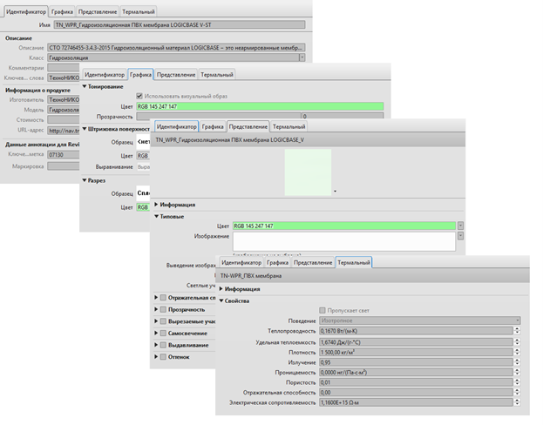Open the Поведение dropdown showing Изотропное
This screenshot has height=425, width=543.
519,320
